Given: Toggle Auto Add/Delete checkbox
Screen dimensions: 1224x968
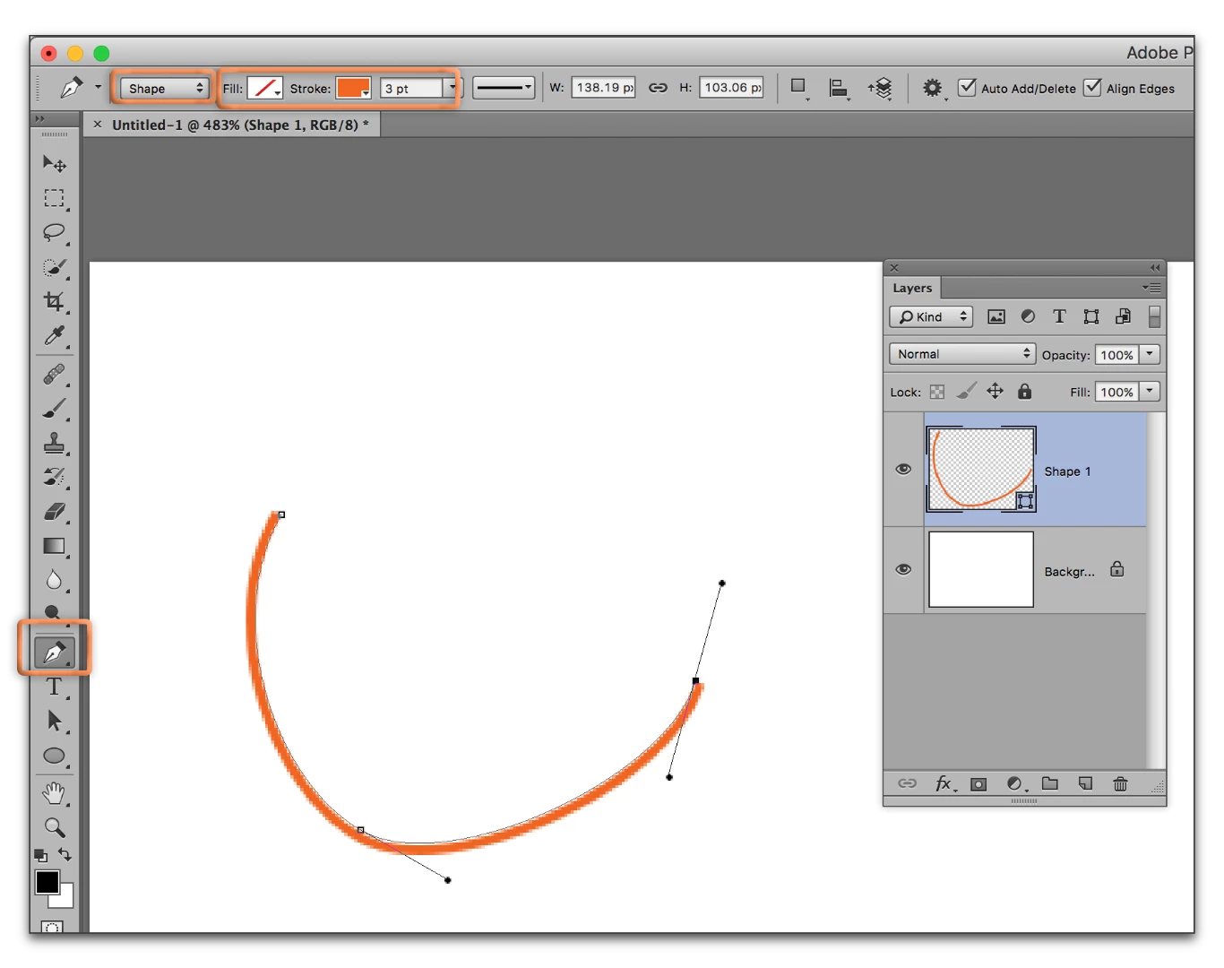Looking at the screenshot, I should click(x=967, y=88).
